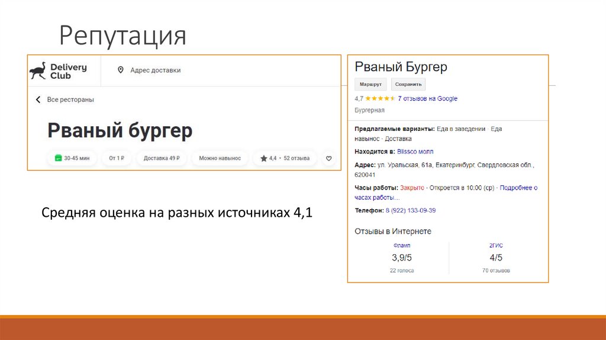Click the Google yellow star rating
This screenshot has width=606, height=340.
380,99
